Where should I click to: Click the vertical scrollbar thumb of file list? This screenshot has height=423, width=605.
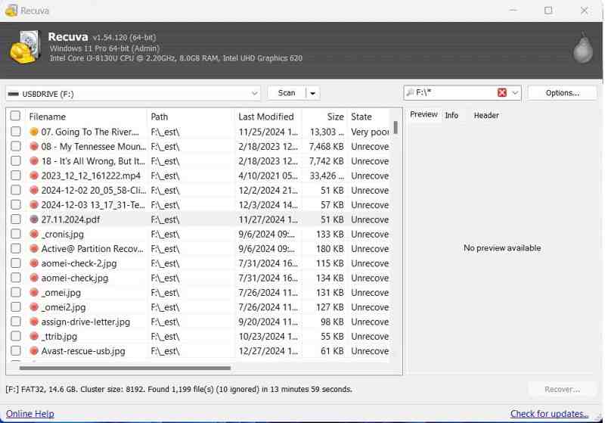(x=396, y=128)
